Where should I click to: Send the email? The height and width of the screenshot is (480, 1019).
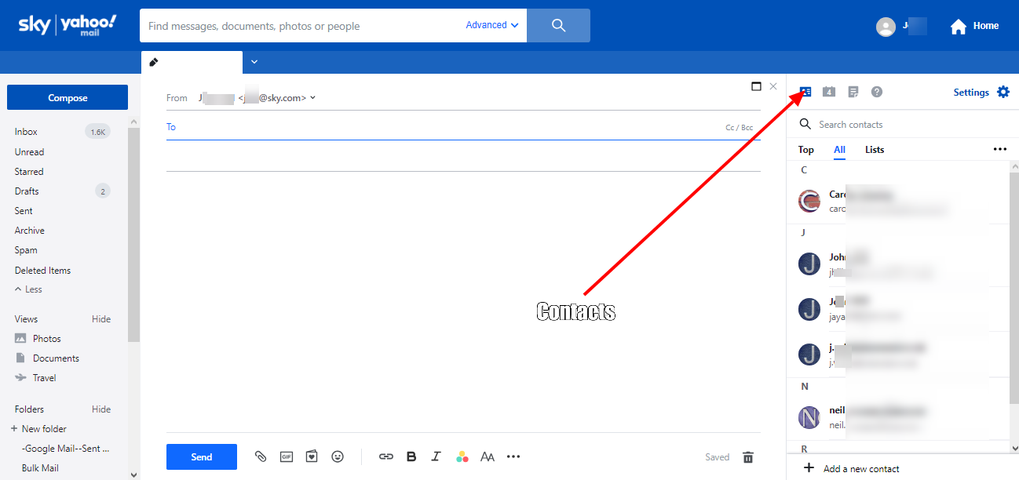(201, 456)
